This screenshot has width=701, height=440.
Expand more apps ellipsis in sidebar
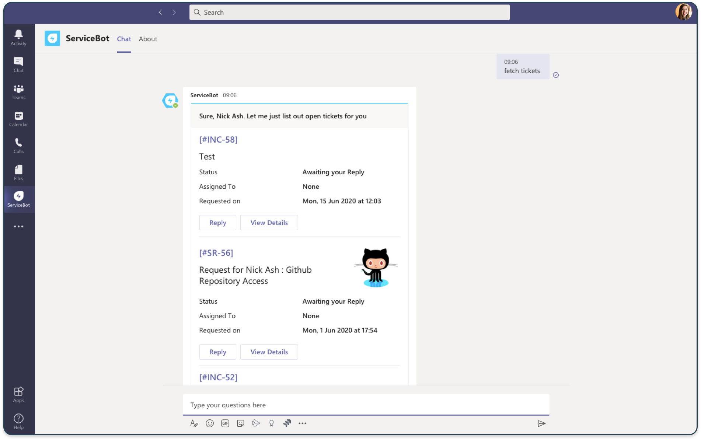18,226
